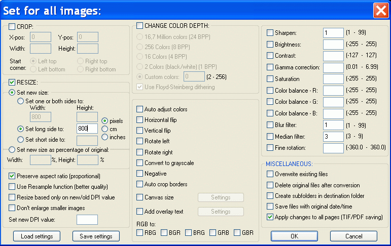Check Overwrite existing files option

[270, 175]
